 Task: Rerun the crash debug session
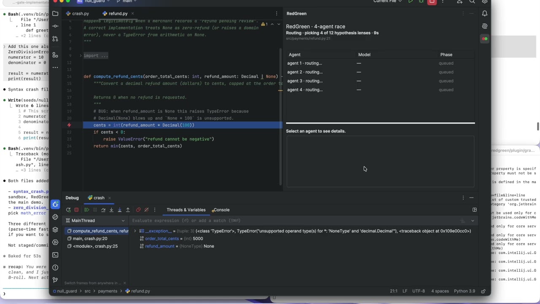point(68,210)
